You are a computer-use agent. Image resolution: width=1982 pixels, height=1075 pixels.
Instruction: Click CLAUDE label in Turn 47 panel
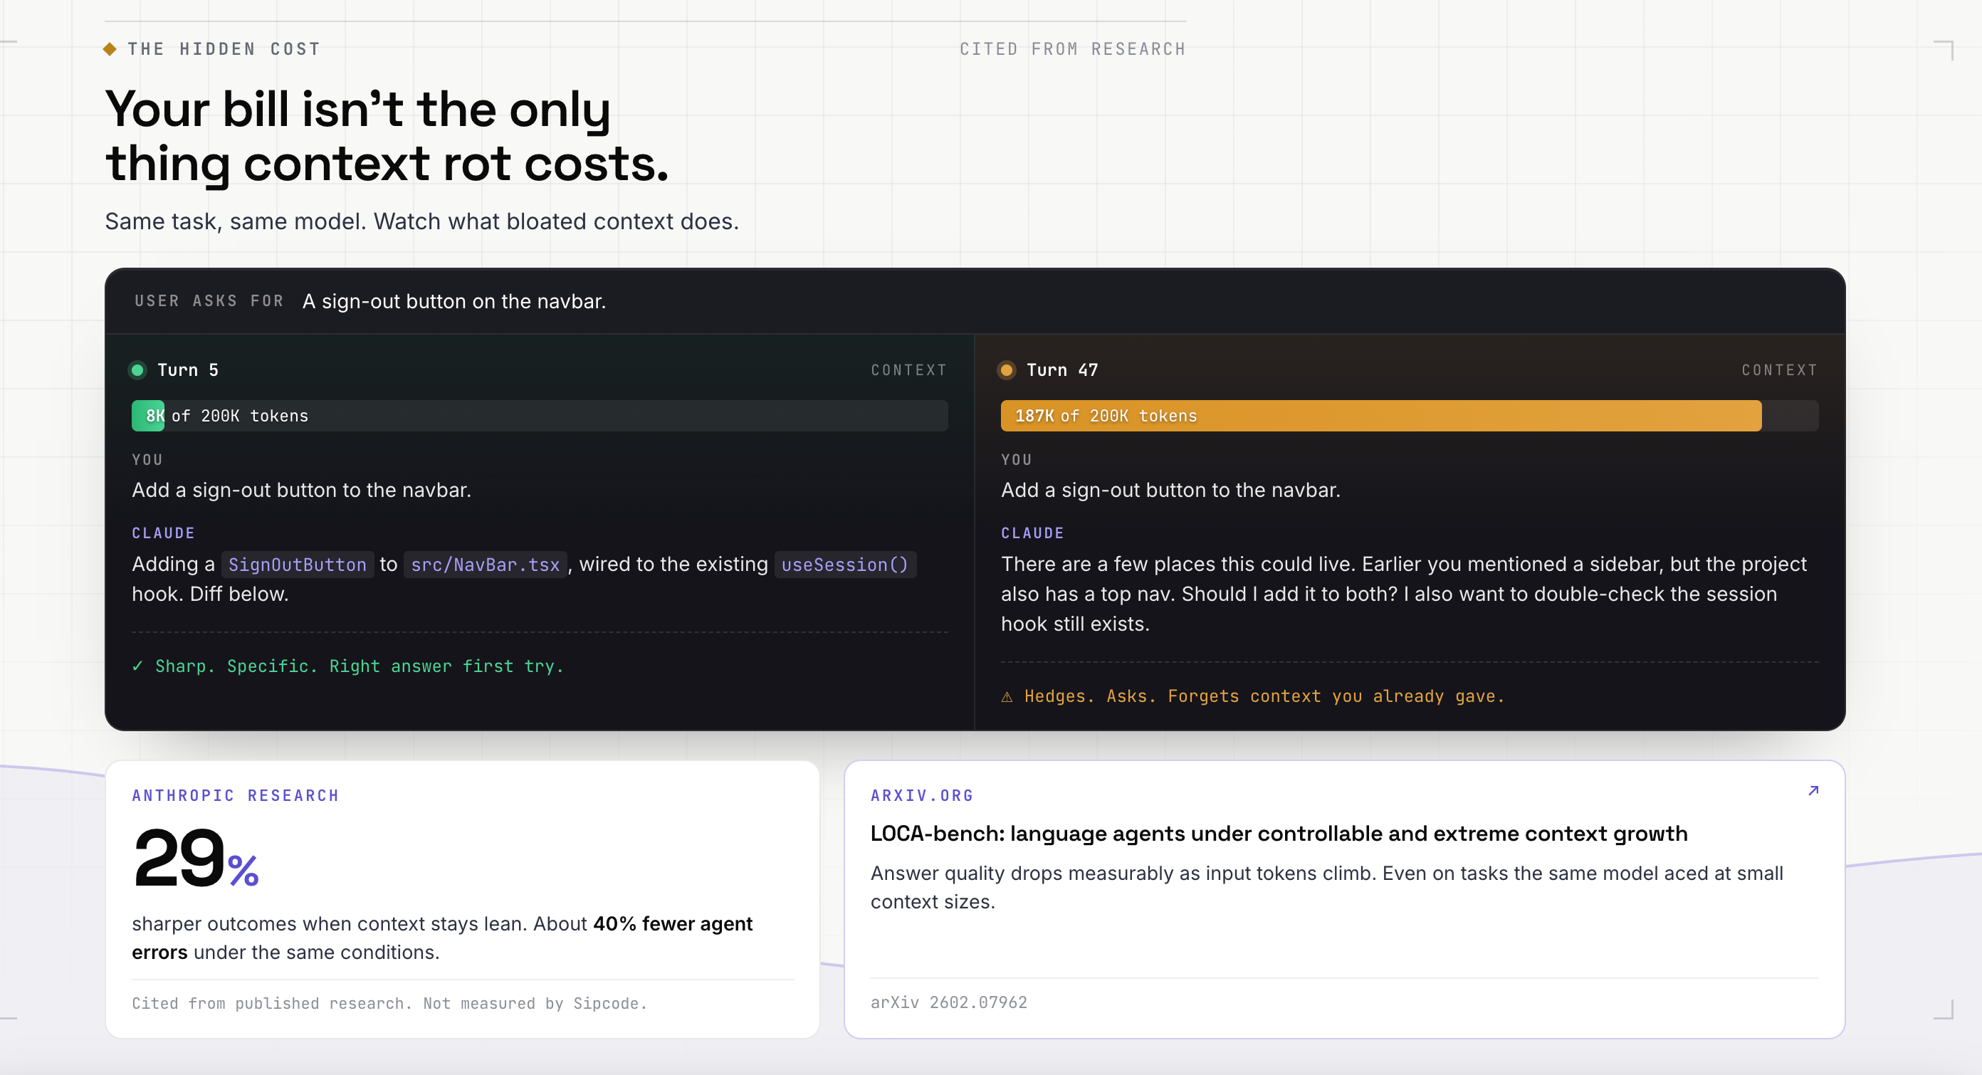tap(1032, 533)
